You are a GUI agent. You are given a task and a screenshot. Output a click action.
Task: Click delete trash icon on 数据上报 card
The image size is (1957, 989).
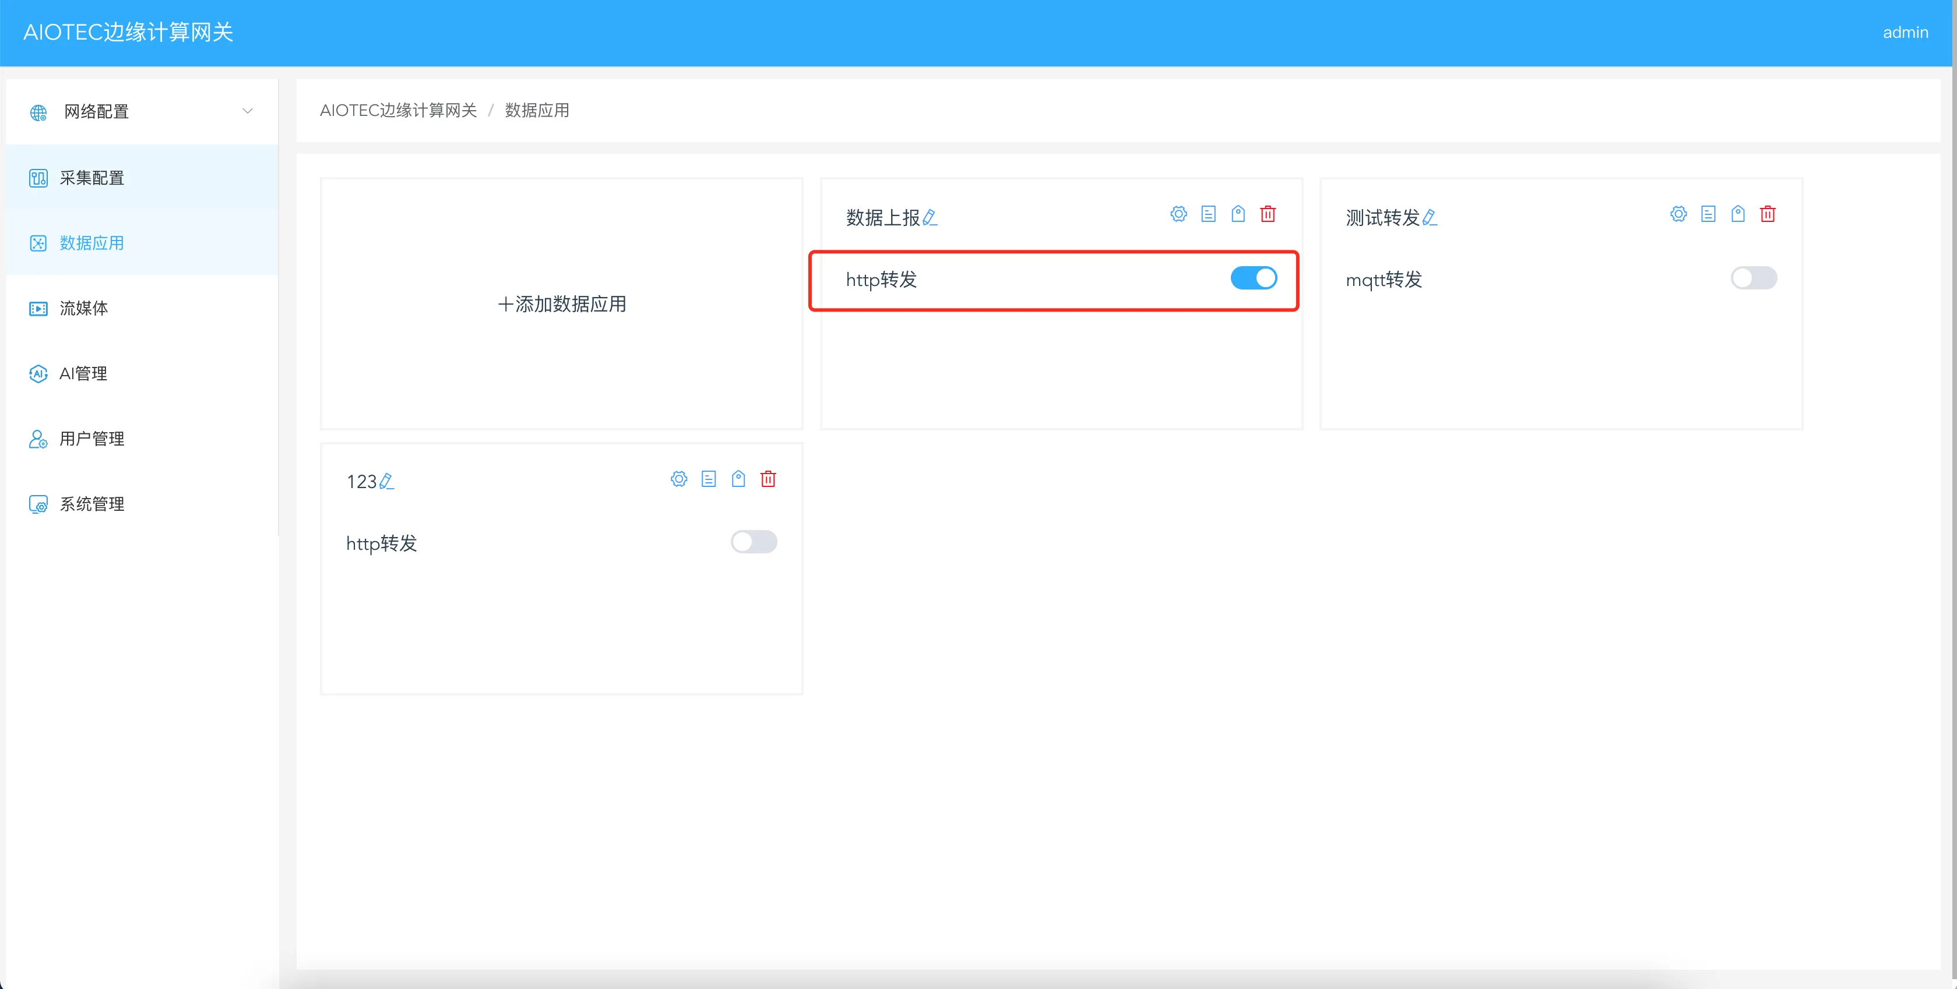click(1267, 214)
